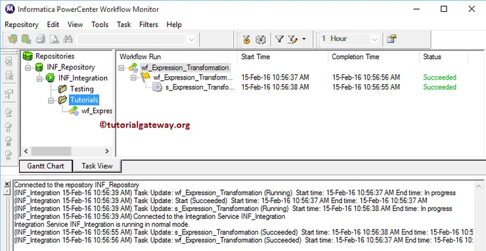Screen dimensions: 486x251
Task: Click the Print Preview toolbar icon
Action: click(55, 39)
